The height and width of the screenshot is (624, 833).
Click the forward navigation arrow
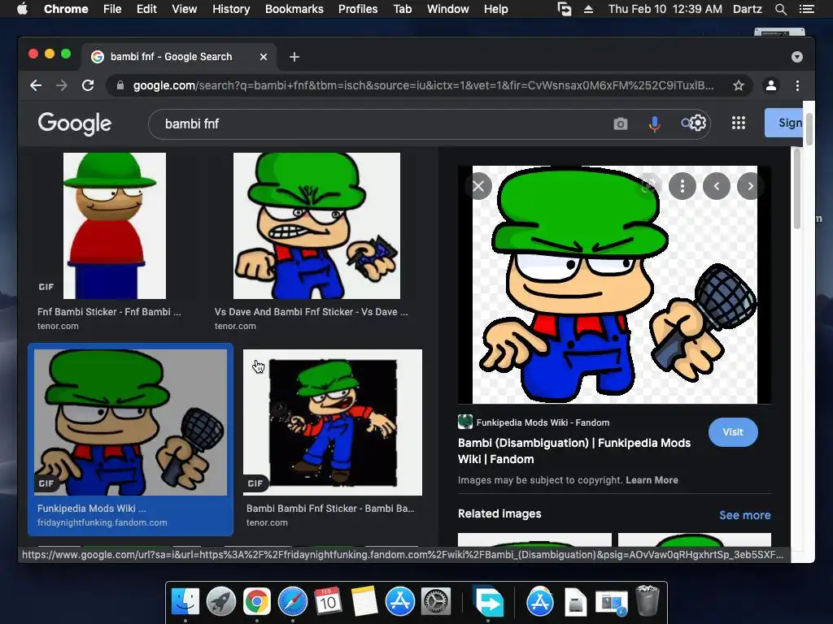62,85
